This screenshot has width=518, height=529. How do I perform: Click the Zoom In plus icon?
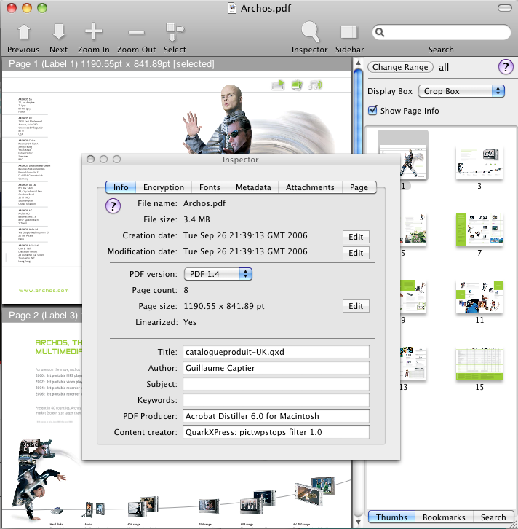coord(94,31)
